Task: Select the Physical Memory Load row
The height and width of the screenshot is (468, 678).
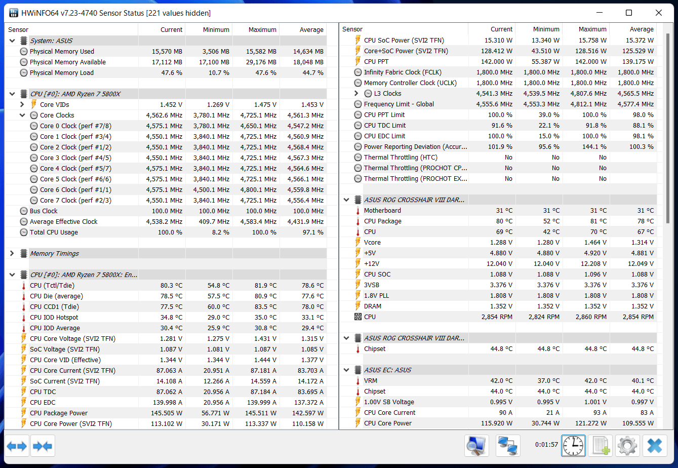Action: coord(166,73)
